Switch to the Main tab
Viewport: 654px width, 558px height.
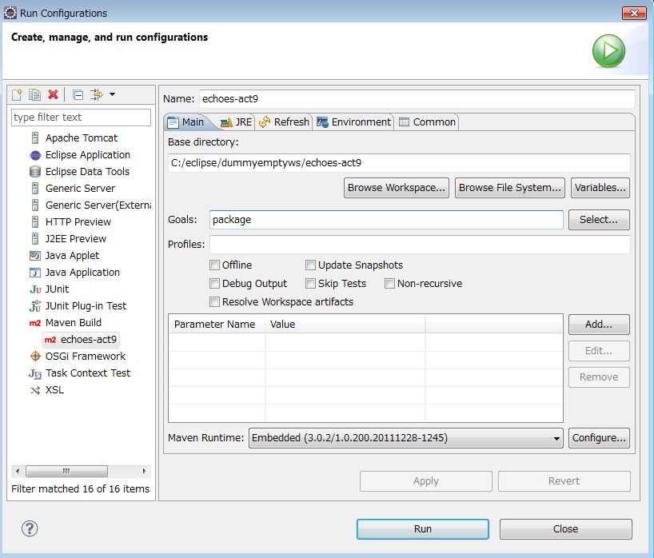pyautogui.click(x=186, y=122)
